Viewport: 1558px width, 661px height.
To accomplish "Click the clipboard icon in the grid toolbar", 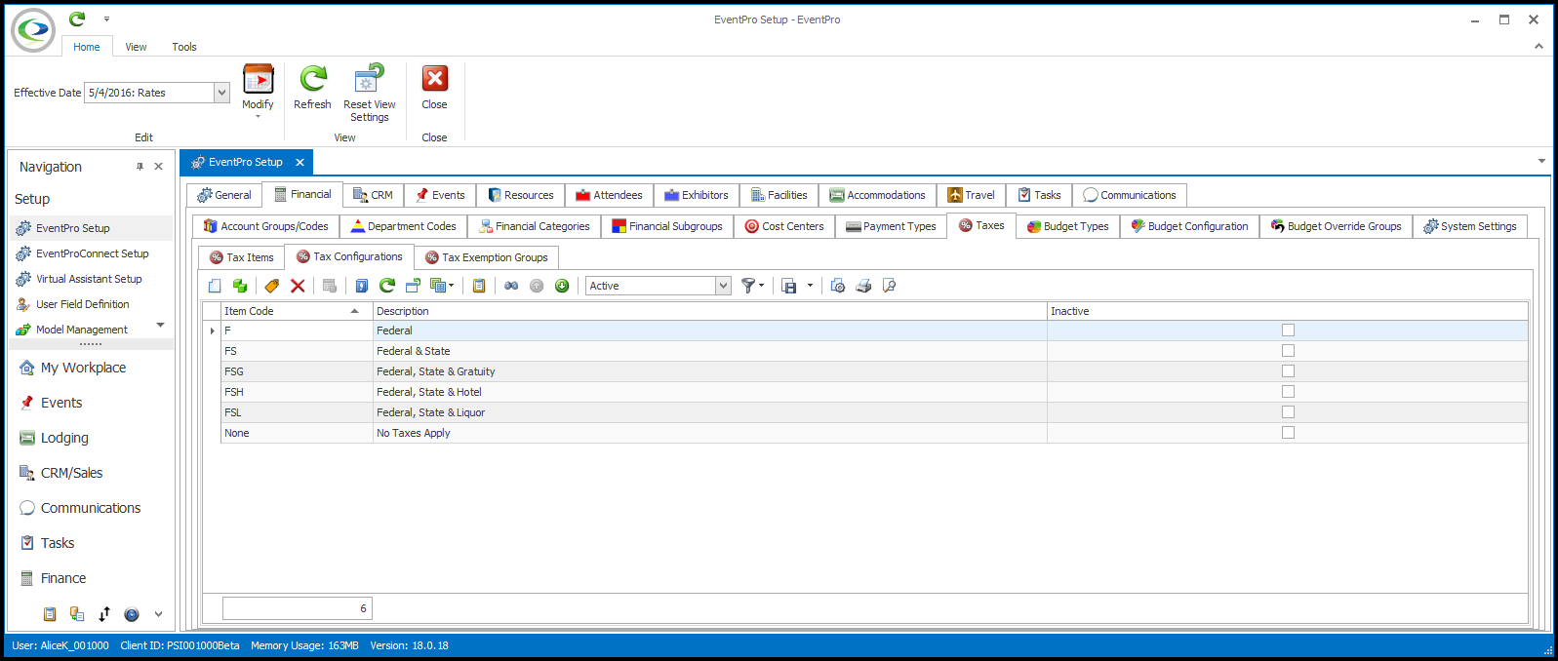I will click(479, 286).
